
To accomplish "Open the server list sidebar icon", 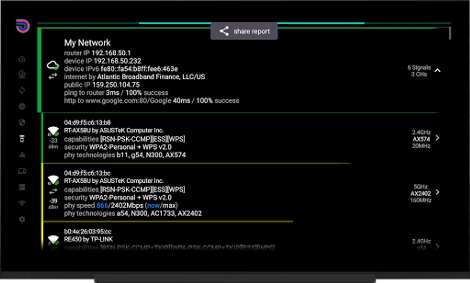I will 22,187.
